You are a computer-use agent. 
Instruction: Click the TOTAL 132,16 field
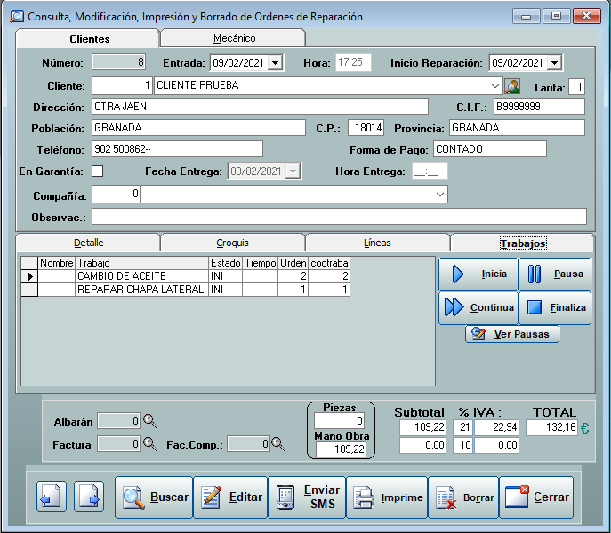(x=551, y=427)
